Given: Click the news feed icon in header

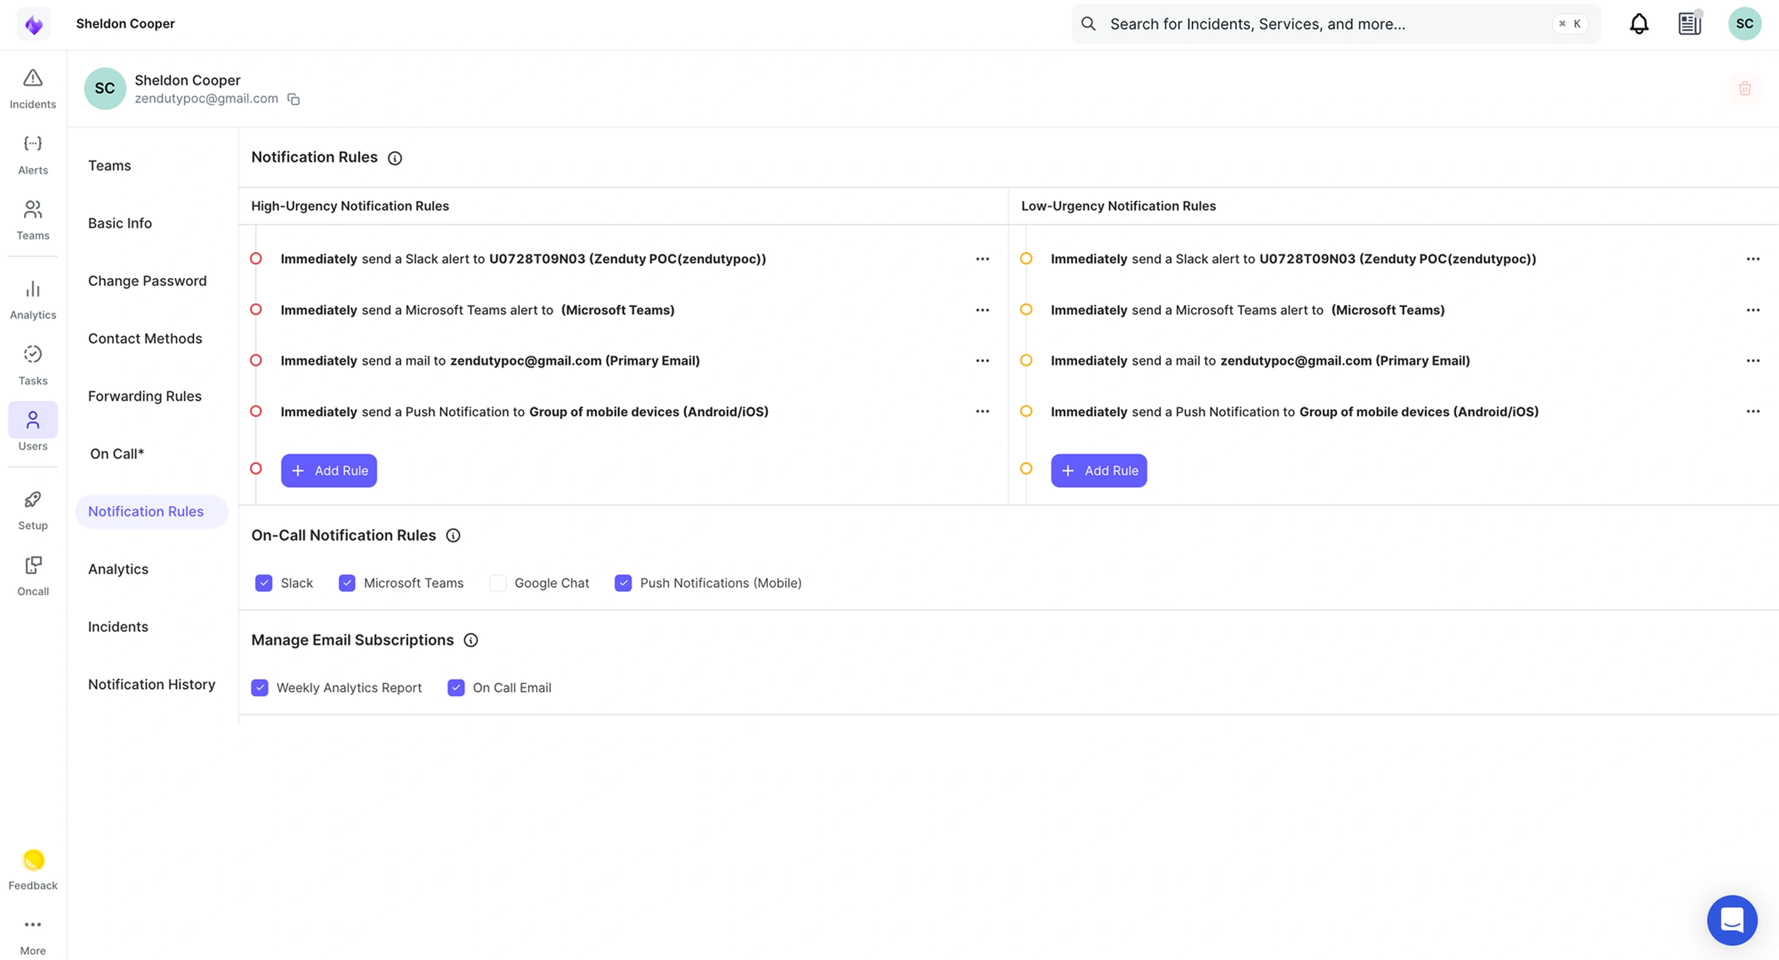Looking at the screenshot, I should coord(1689,24).
